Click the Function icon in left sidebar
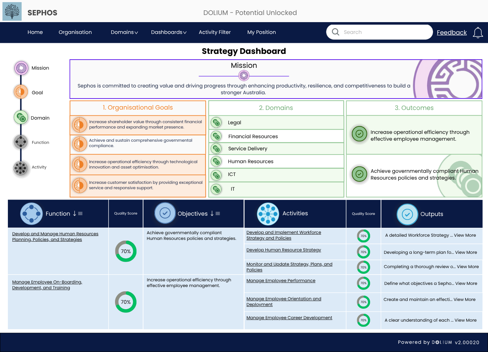Screen dimensions: 488x352 (21, 142)
